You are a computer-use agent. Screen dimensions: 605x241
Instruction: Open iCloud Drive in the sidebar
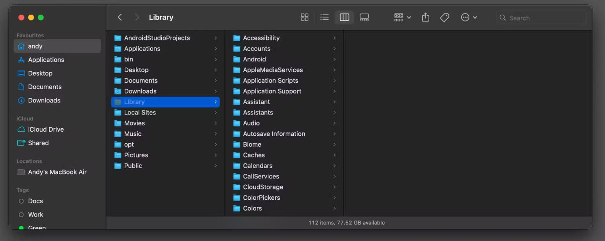pos(57,129)
